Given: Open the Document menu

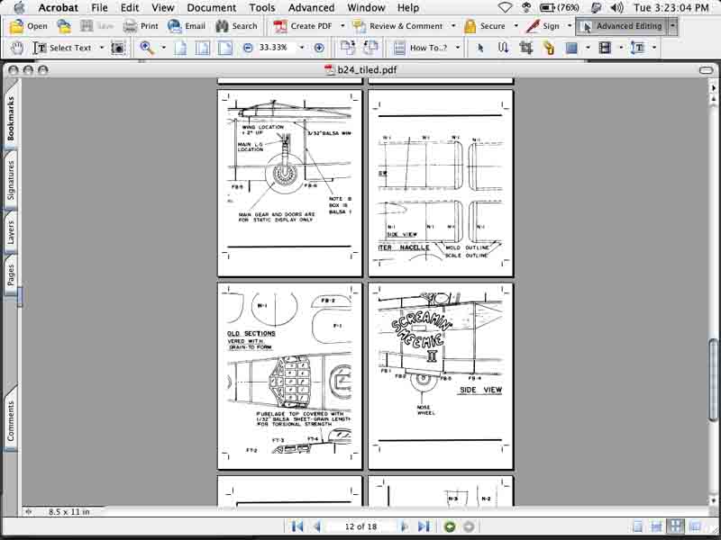Looking at the screenshot, I should pyautogui.click(x=211, y=8).
